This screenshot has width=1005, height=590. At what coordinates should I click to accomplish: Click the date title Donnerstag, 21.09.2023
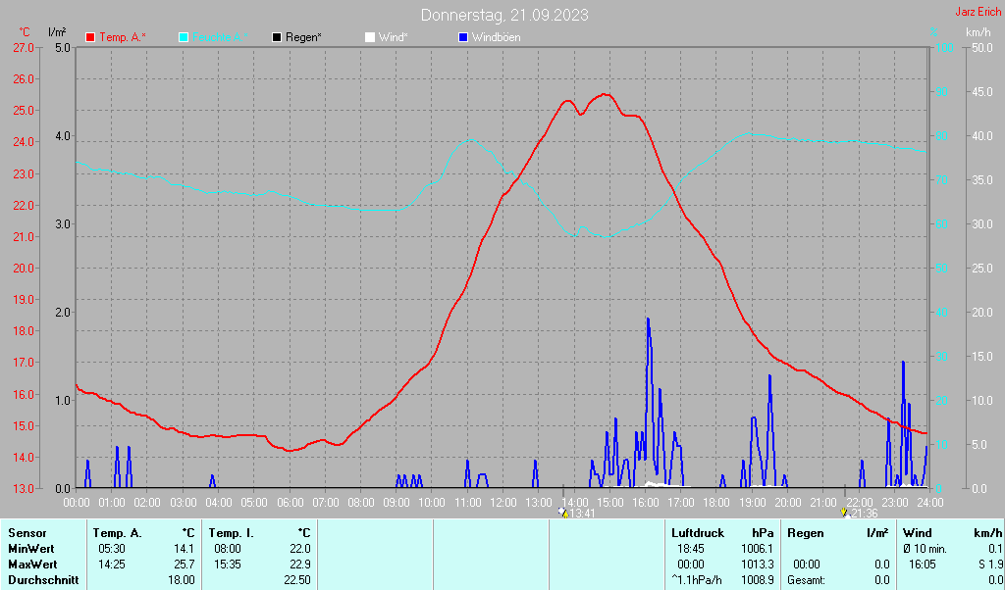pyautogui.click(x=505, y=15)
